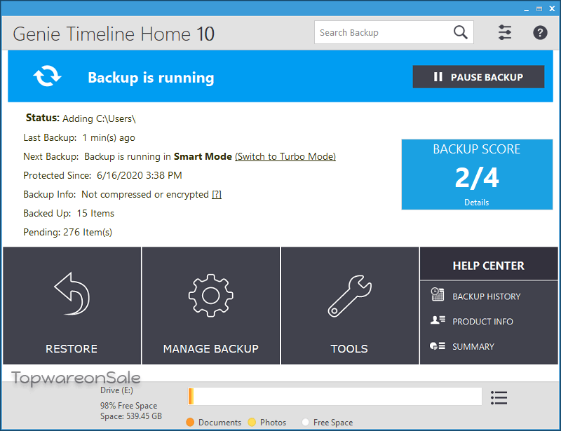Click the Backed Up 15 Items text
This screenshot has width=561, height=431.
click(x=69, y=214)
